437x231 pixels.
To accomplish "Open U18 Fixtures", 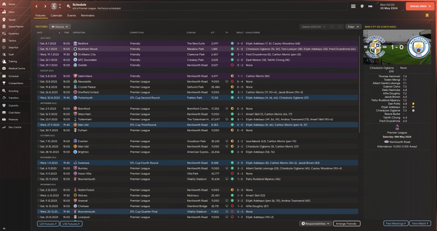I will coord(71,224).
